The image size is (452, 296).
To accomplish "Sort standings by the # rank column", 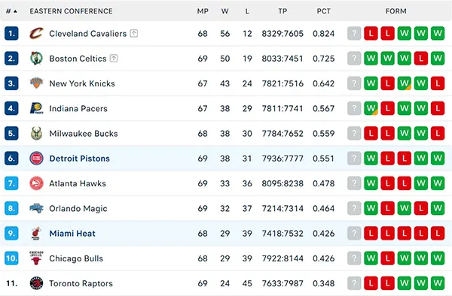I will pyautogui.click(x=11, y=11).
